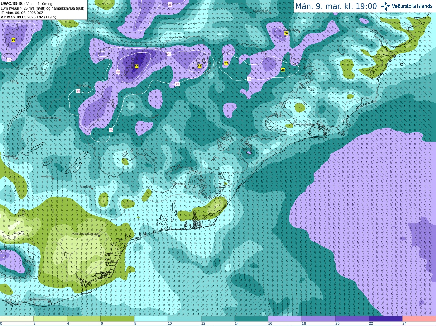Click the Hornafjarðarflugvöllur place label

pos(307,125)
